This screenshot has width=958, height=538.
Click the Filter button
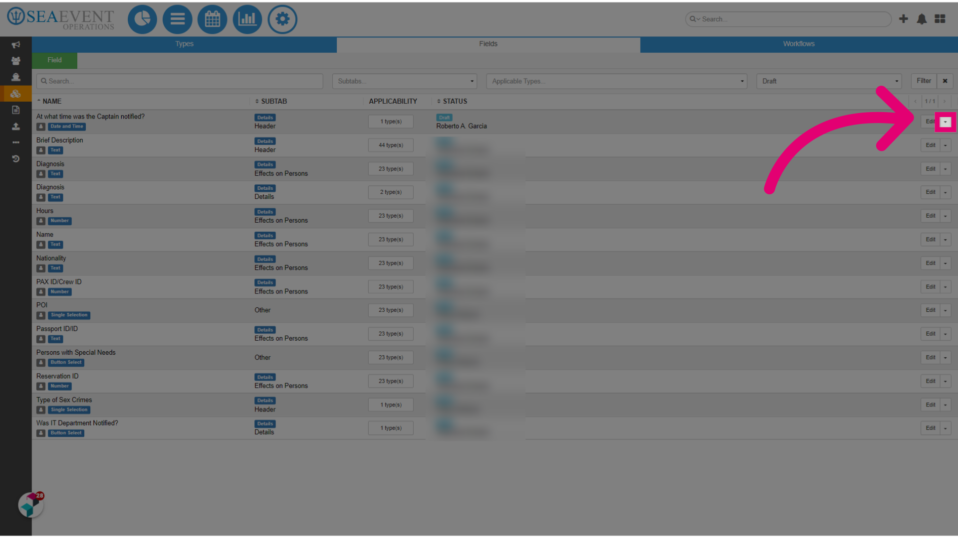[x=924, y=81]
